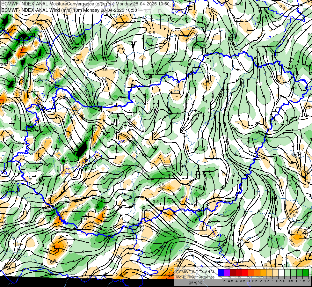This screenshot has width=312, height=287.
Task: Click the legend tick label 0
Action: [x=284, y=281]
